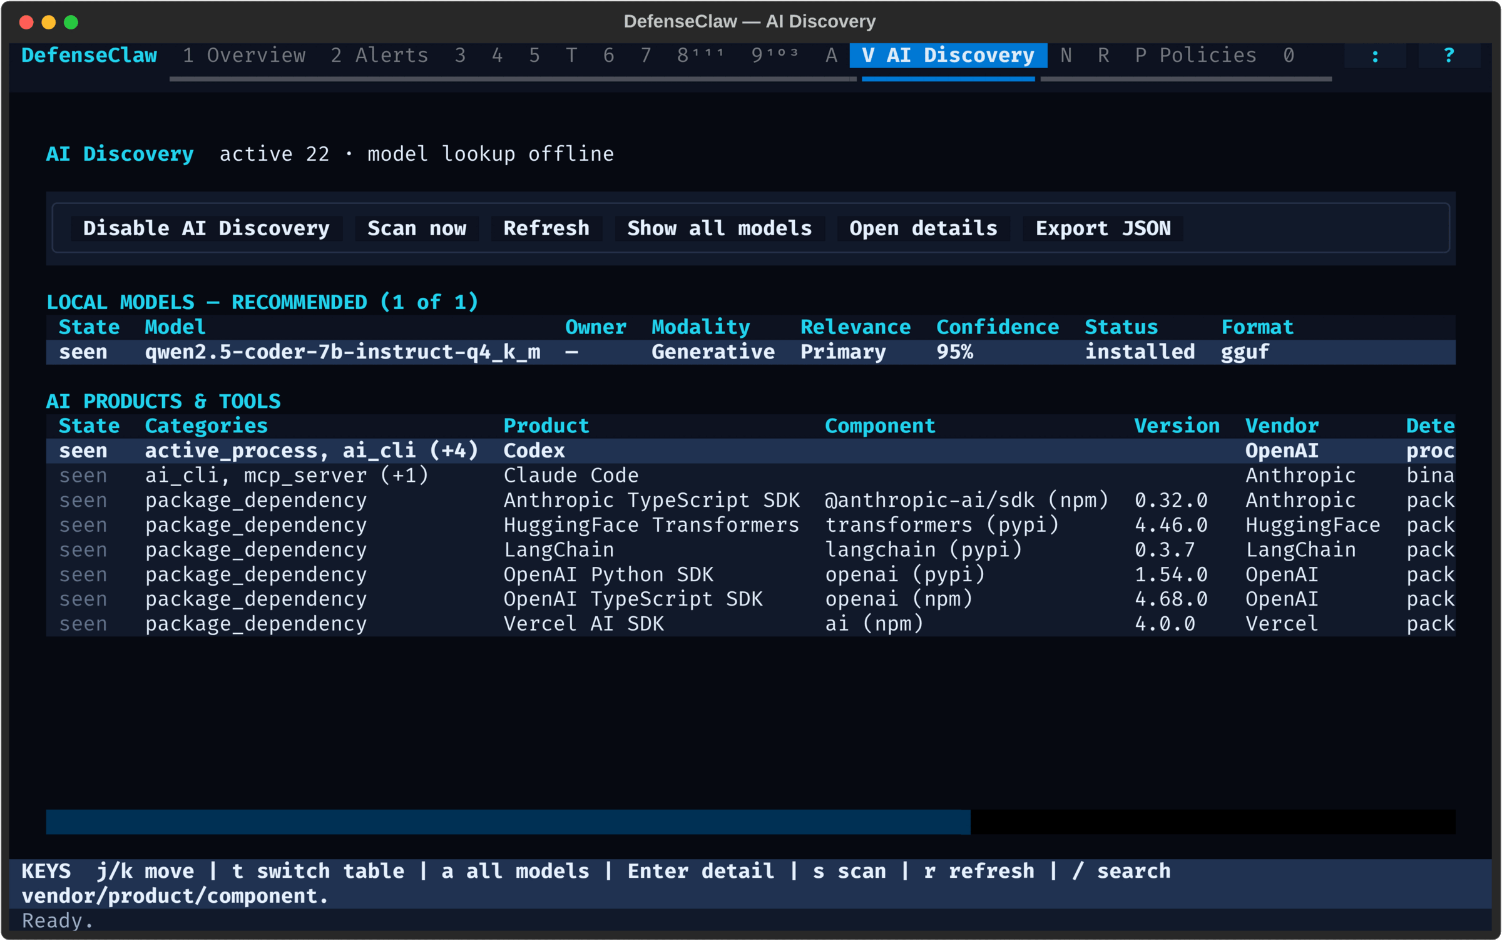Click the Refresh button
The height and width of the screenshot is (941, 1502).
tap(547, 228)
